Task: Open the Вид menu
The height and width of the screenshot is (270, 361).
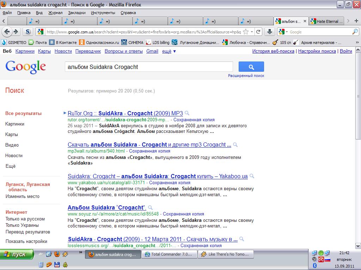Action: [39, 13]
